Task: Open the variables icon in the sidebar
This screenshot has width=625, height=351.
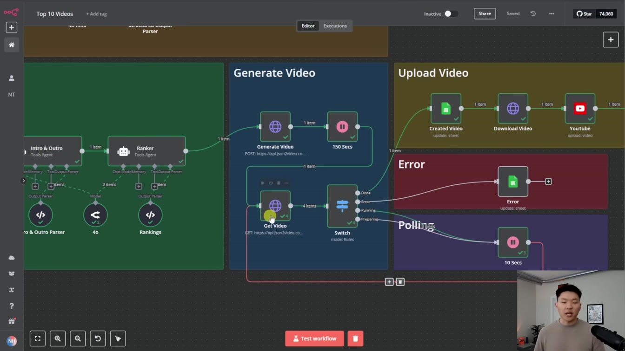Action: pos(12,290)
